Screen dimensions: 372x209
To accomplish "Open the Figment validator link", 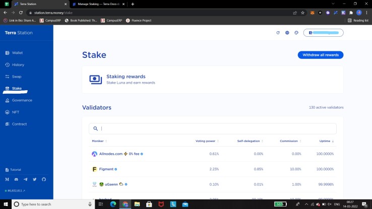I will coord(106,169).
